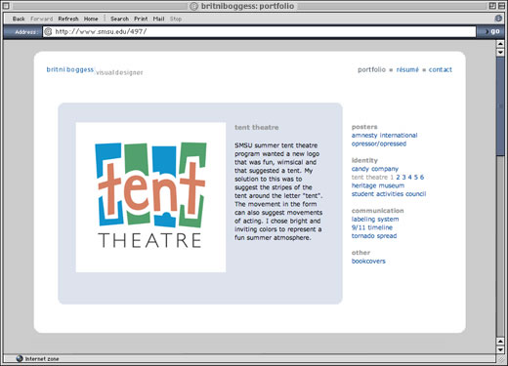The height and width of the screenshot is (366, 508).
Task: Go to Home in browser toolbar
Action: [91, 19]
